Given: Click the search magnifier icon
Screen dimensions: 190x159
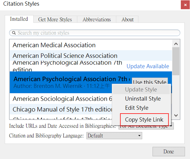Looking at the screenshot, I should [14, 33].
